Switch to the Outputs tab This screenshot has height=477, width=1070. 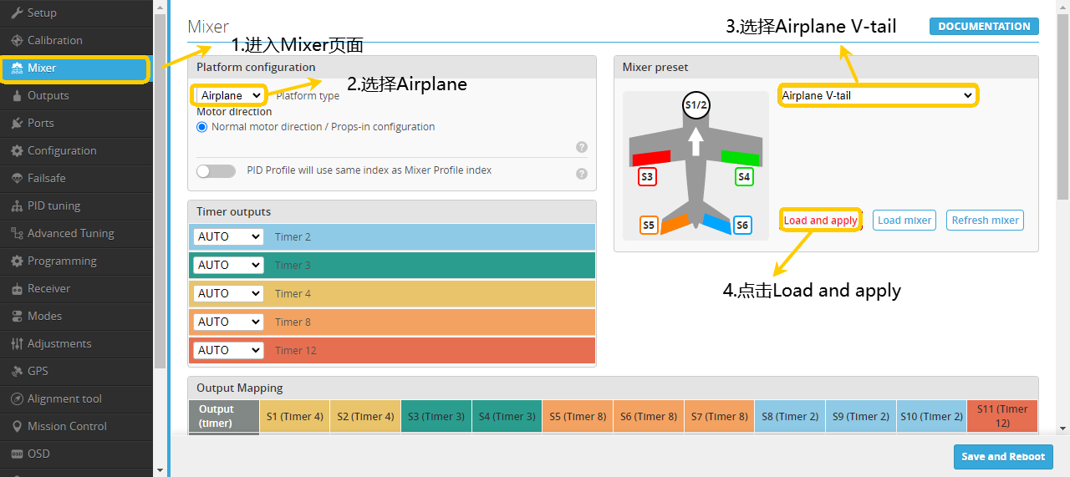(76, 95)
